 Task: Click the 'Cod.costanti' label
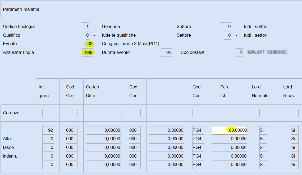tap(193, 53)
